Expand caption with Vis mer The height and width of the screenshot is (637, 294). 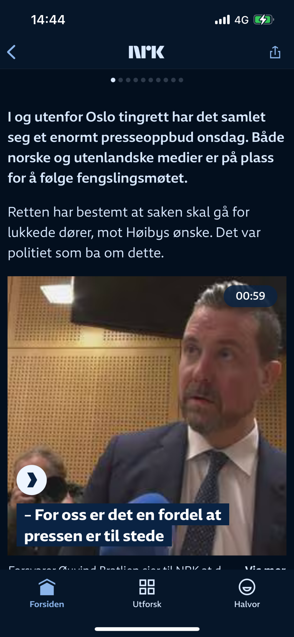coord(265,567)
